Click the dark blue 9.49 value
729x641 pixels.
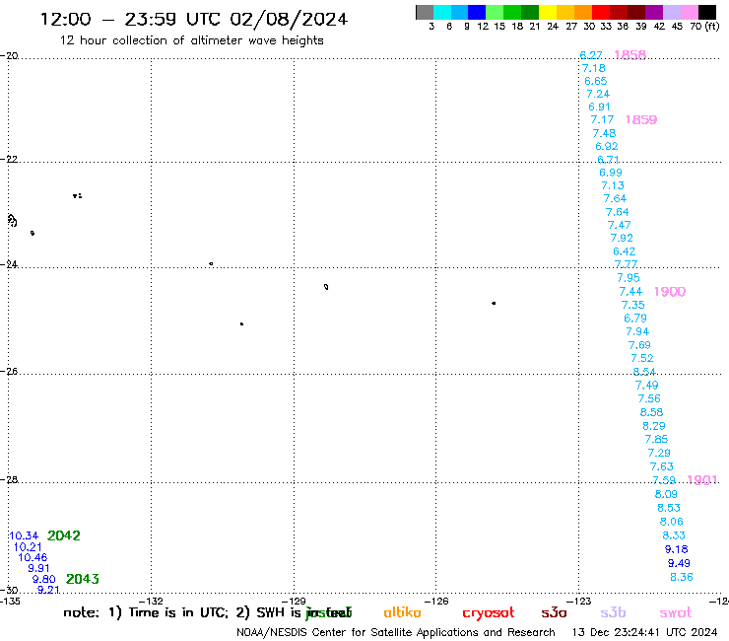[x=679, y=564]
